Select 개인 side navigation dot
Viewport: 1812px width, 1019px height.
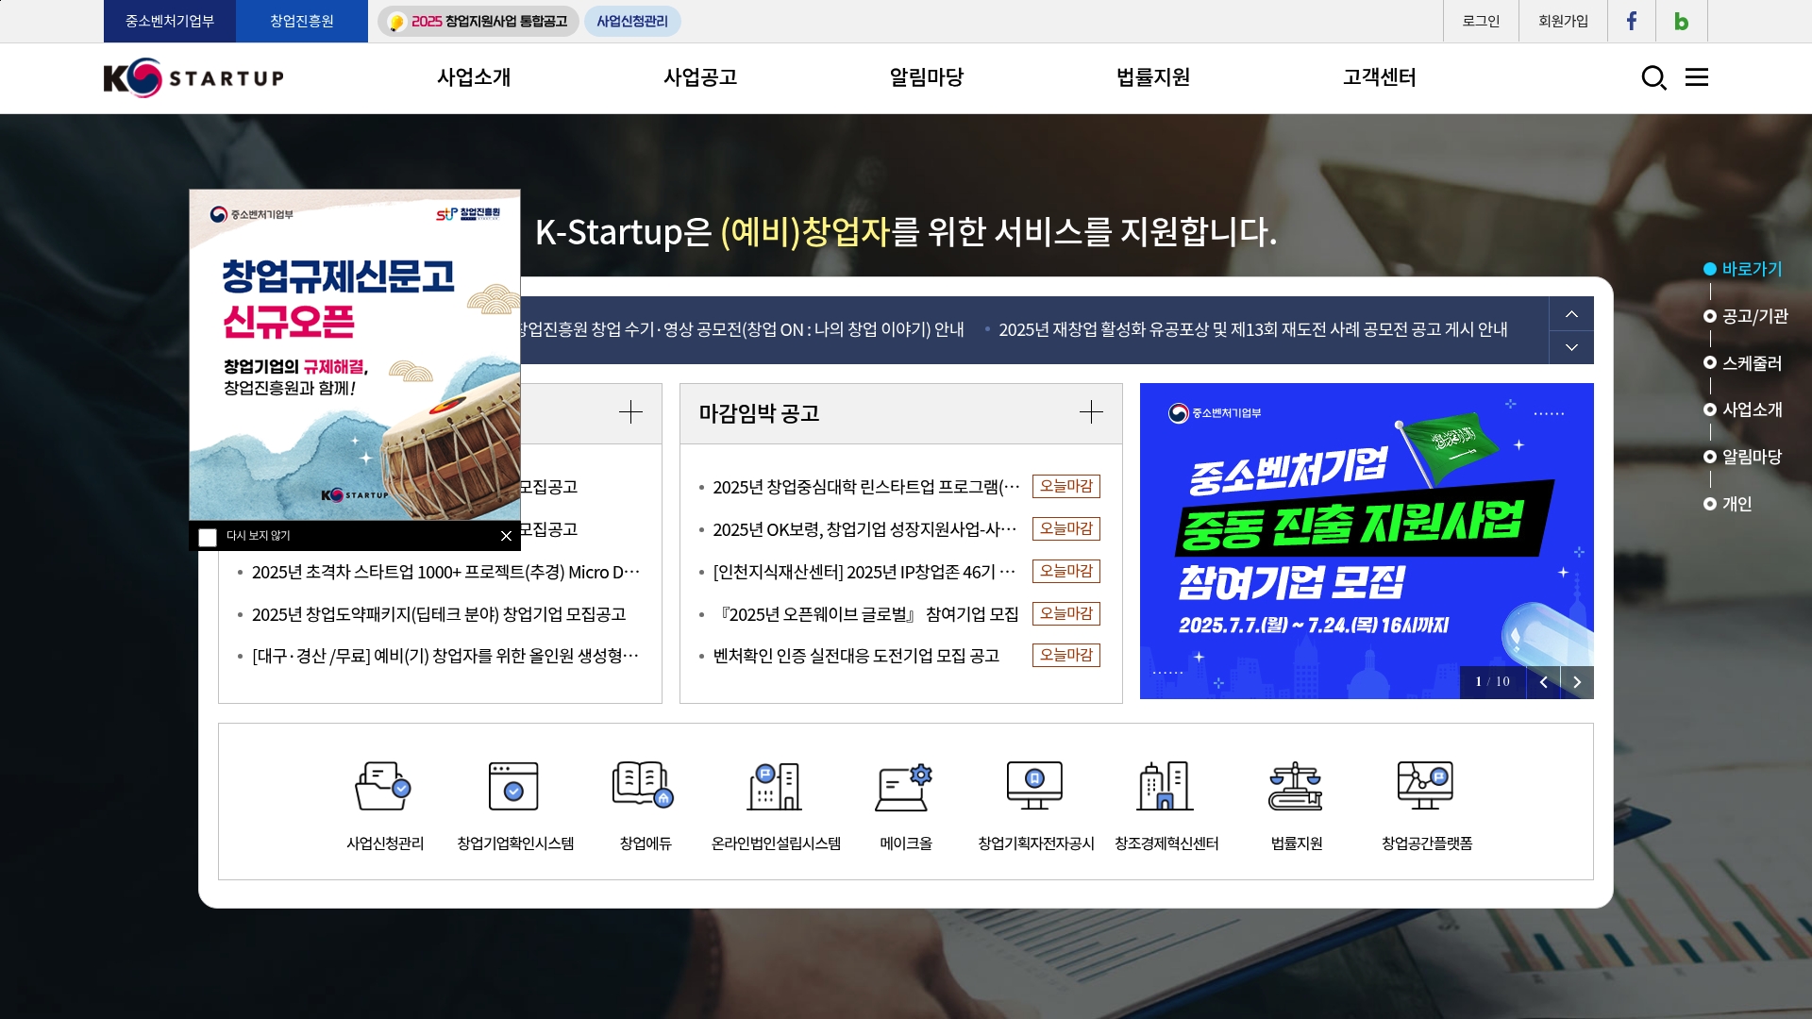[x=1709, y=504]
